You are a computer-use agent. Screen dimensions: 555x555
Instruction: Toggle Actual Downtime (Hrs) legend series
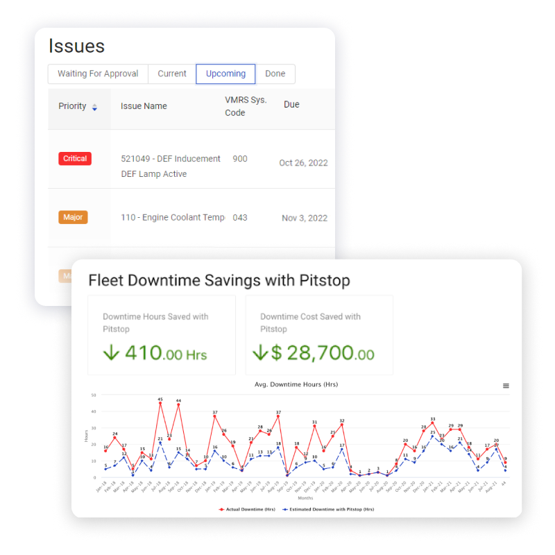coord(247,509)
